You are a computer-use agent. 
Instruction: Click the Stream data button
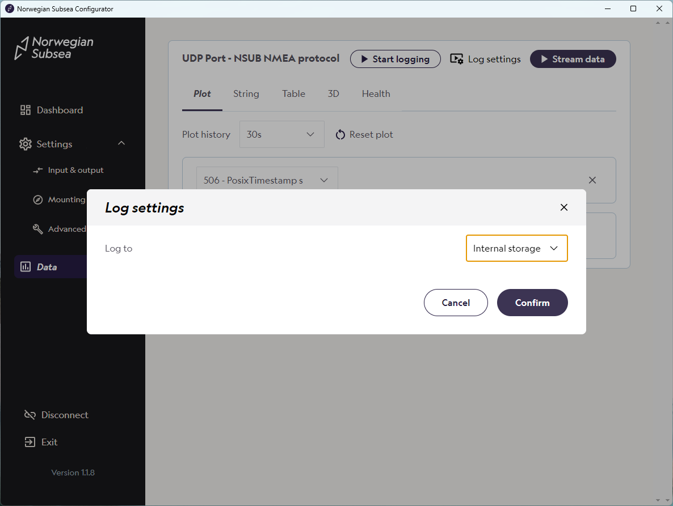(x=573, y=59)
